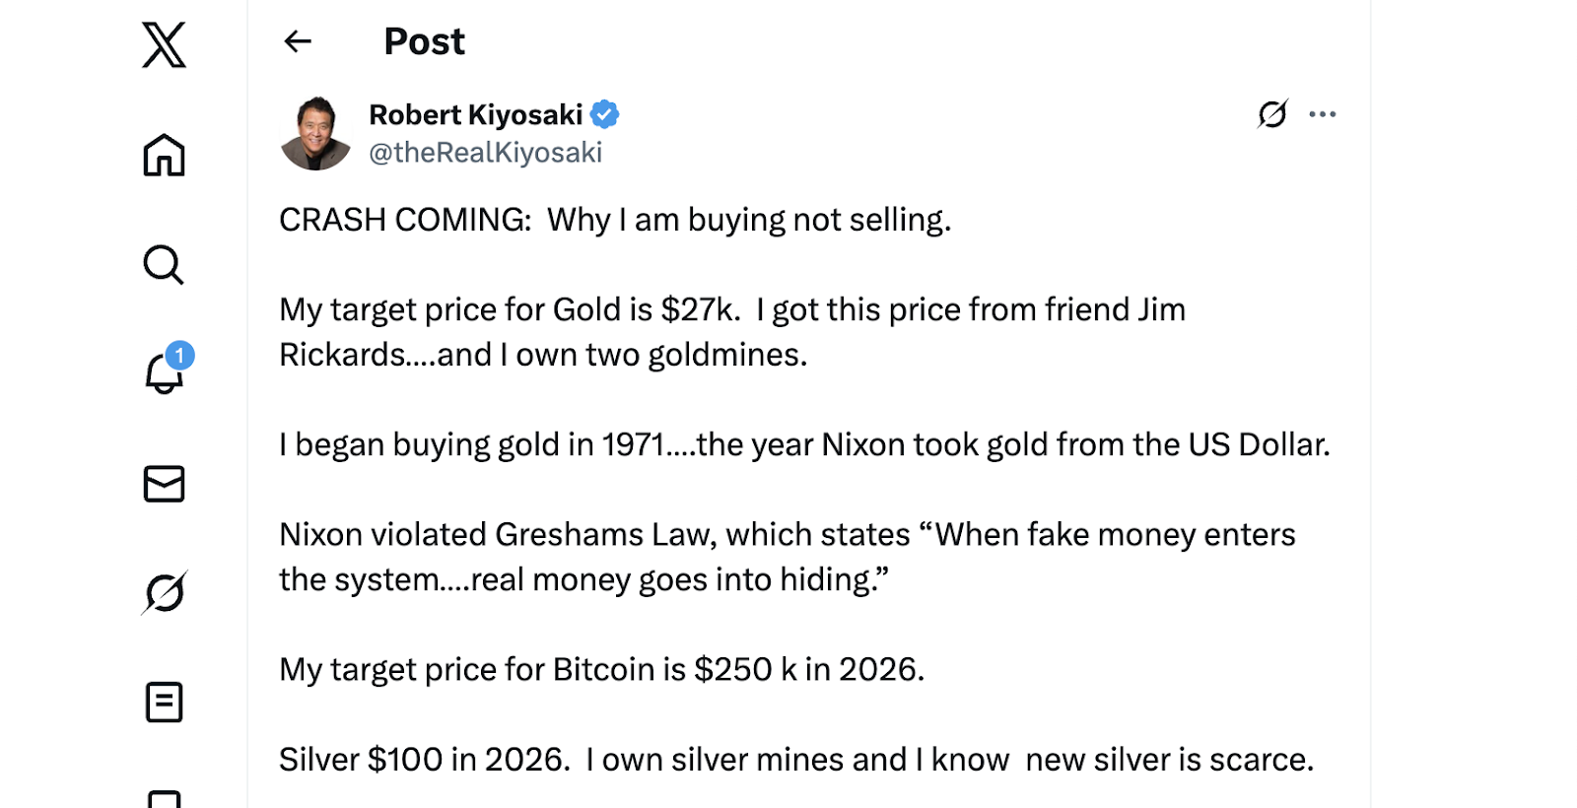The width and height of the screenshot is (1577, 808).
Task: Open the post's three-dot More menu
Action: click(1323, 114)
